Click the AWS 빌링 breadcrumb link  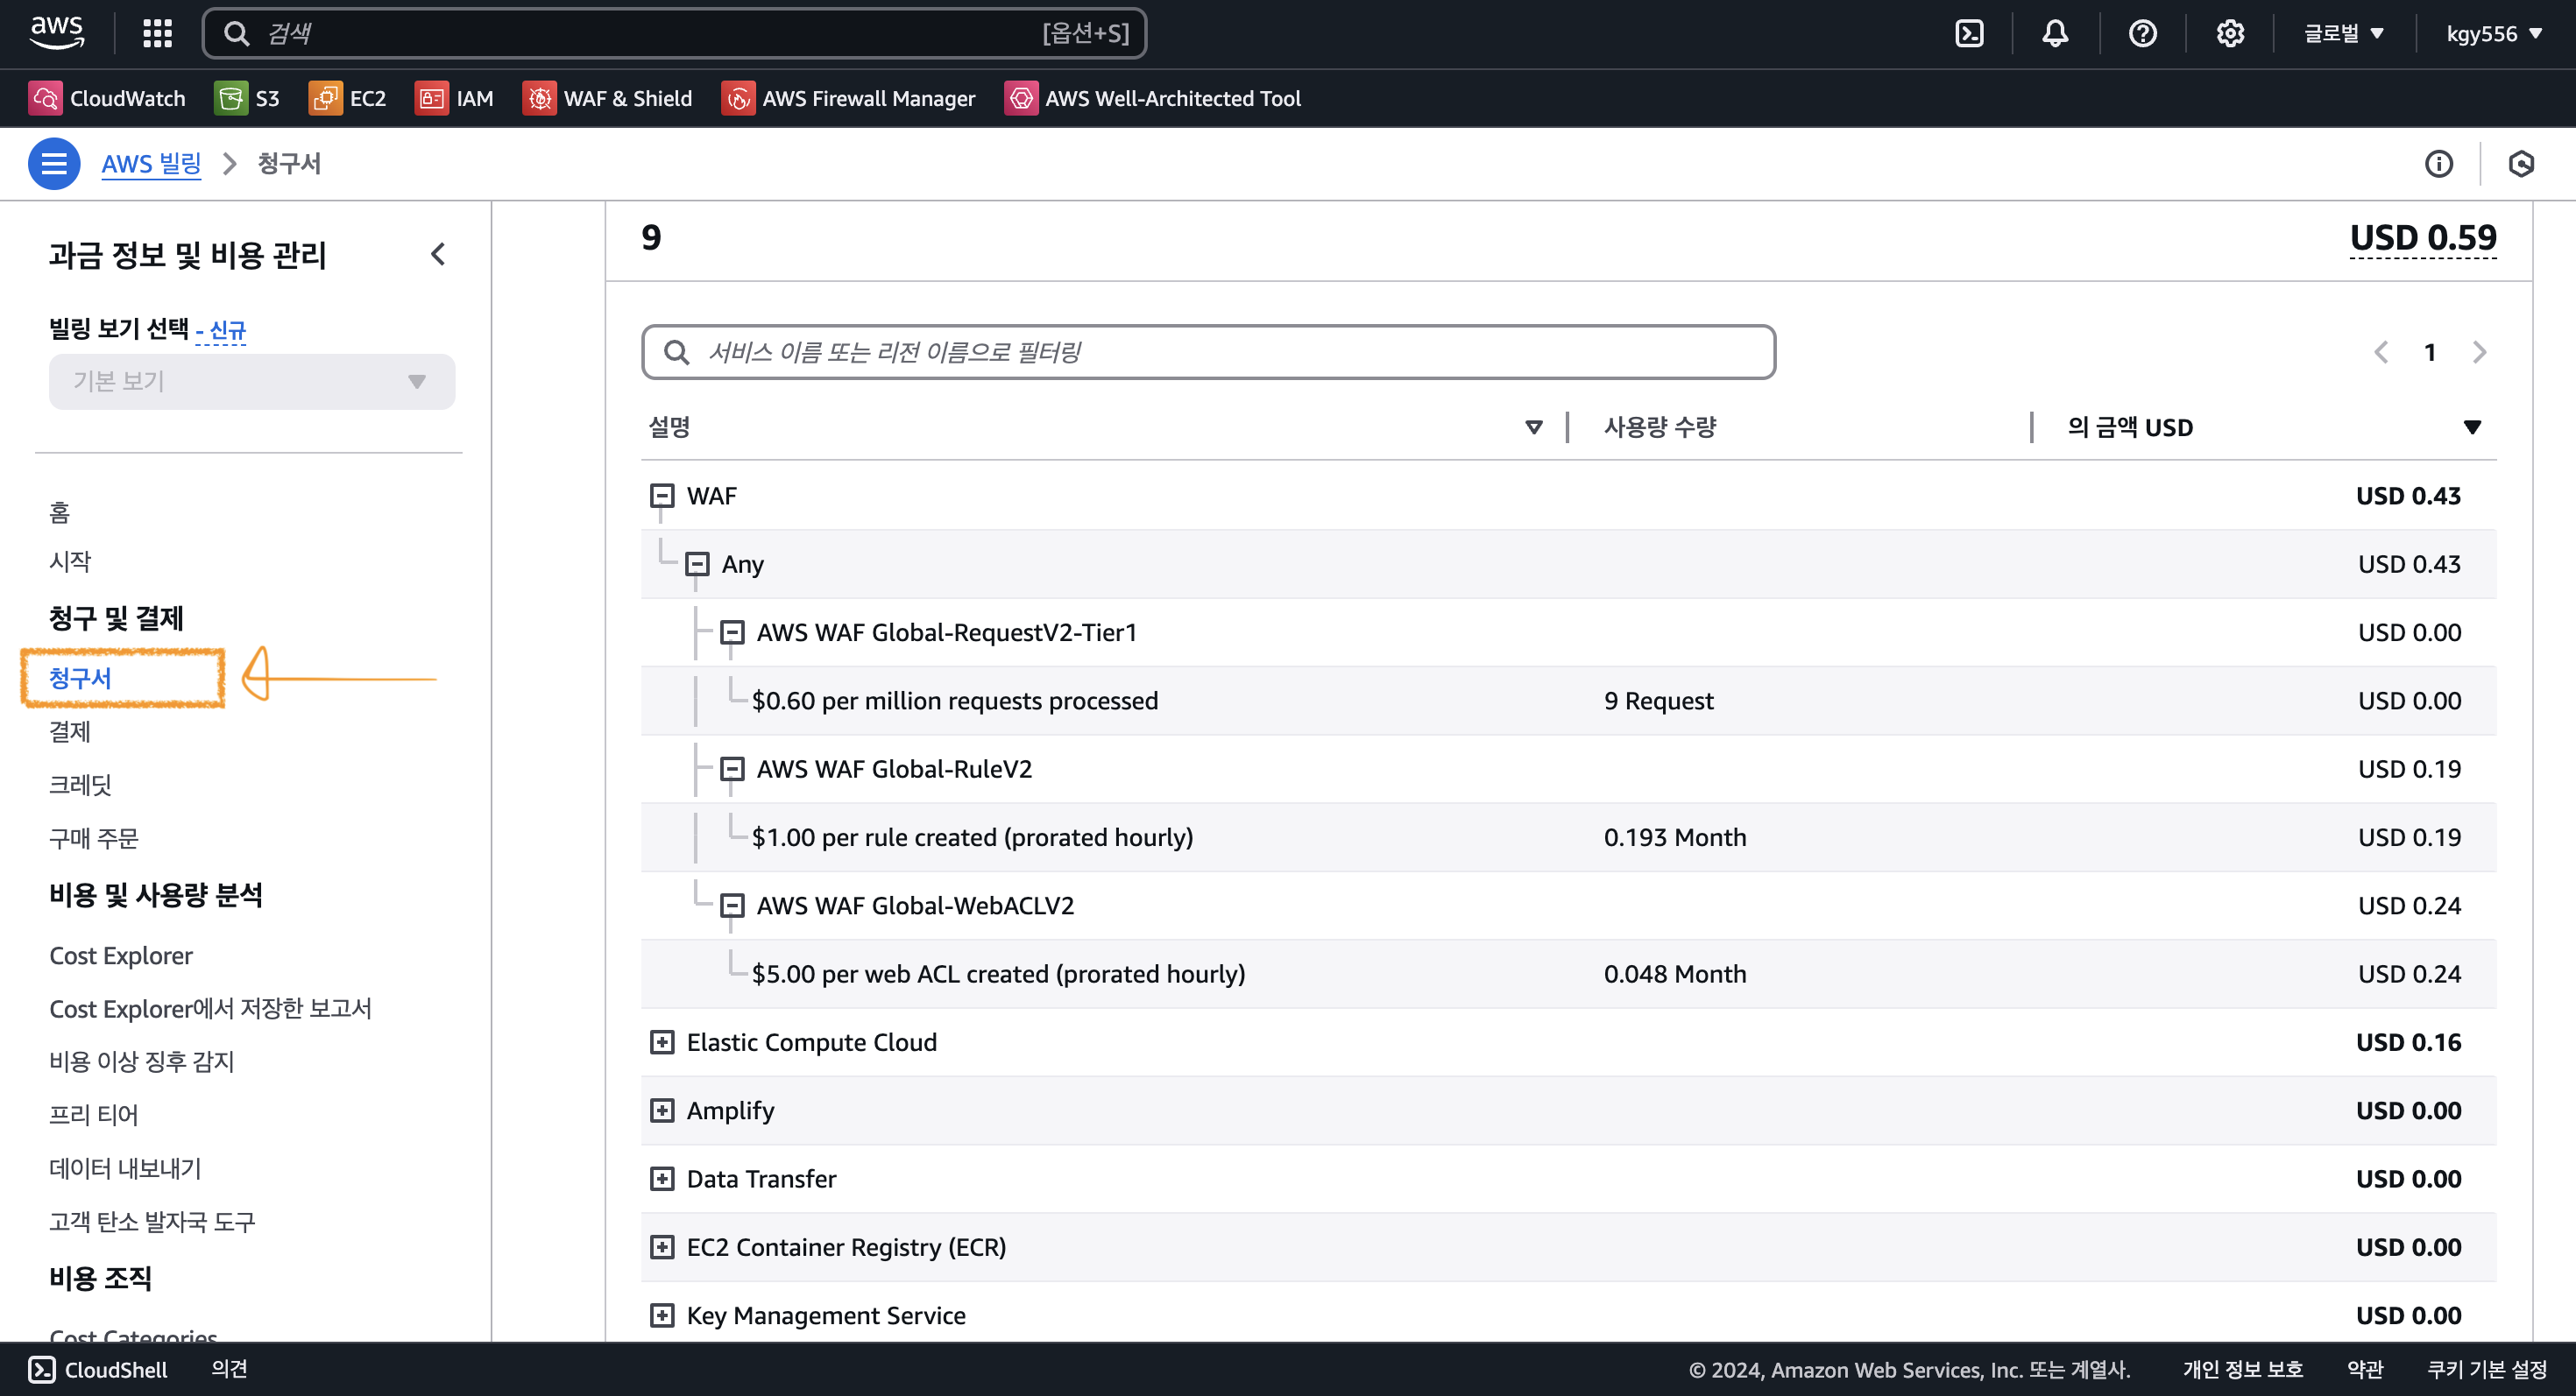[x=151, y=164]
